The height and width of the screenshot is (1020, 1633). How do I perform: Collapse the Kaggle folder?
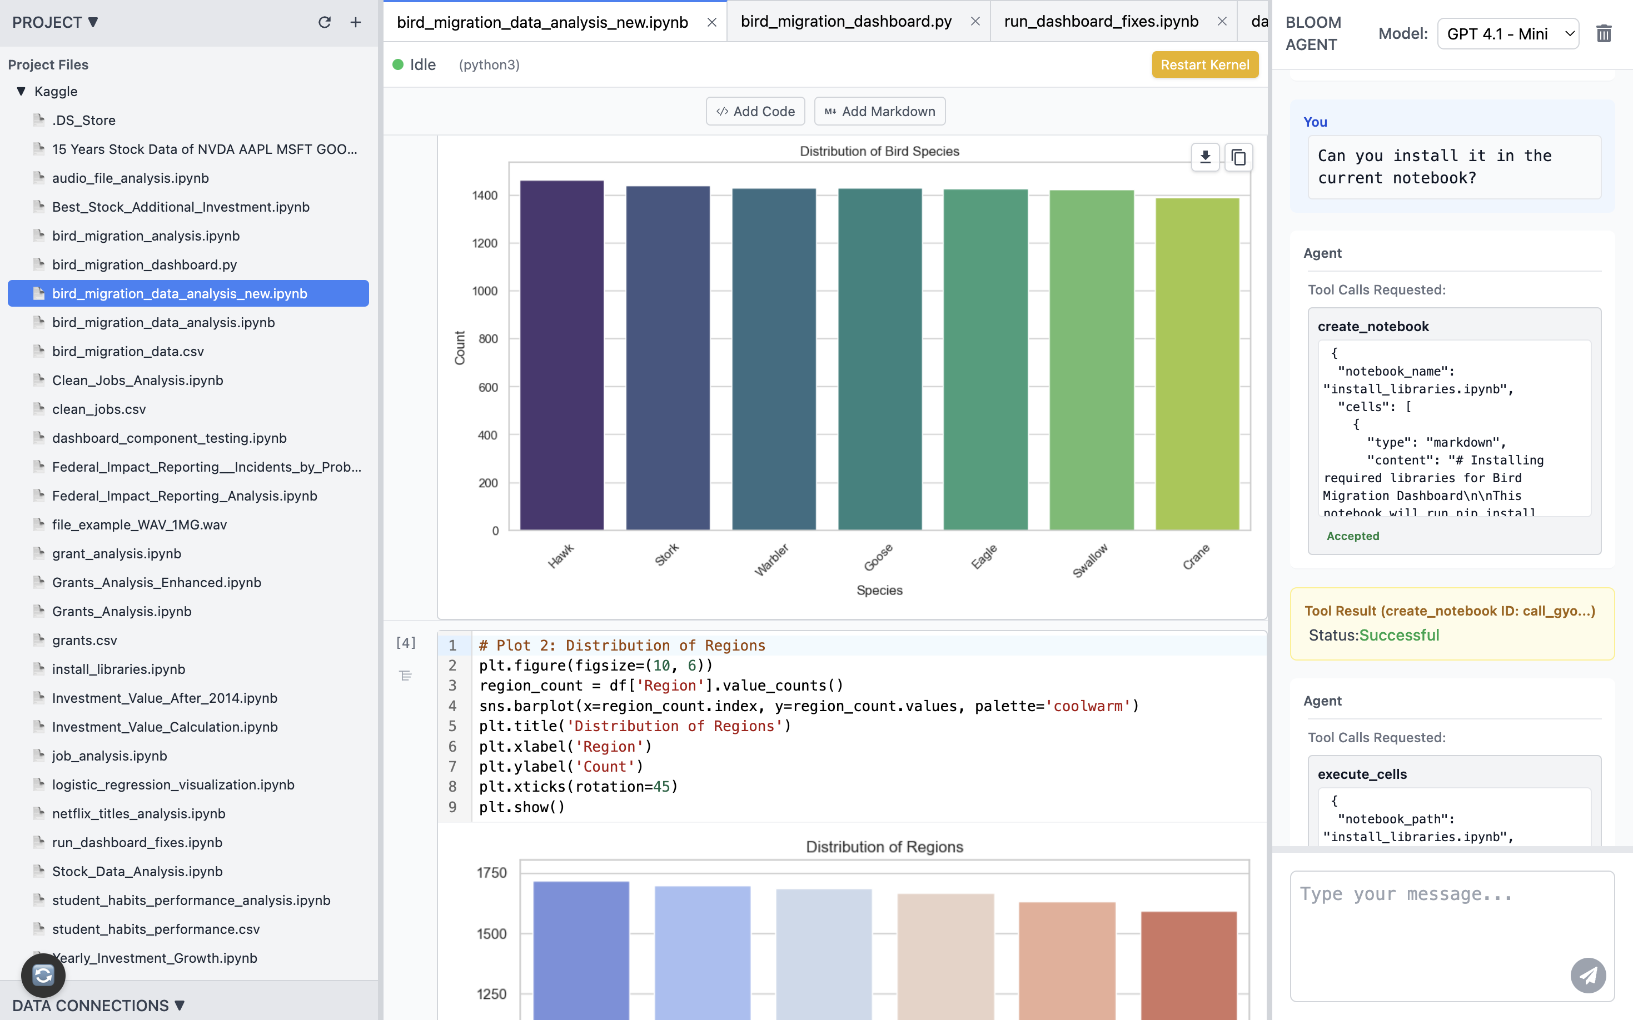[21, 91]
